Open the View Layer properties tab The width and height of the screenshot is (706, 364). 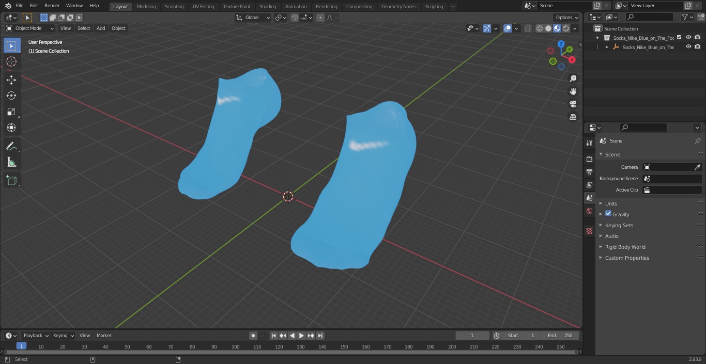589,185
